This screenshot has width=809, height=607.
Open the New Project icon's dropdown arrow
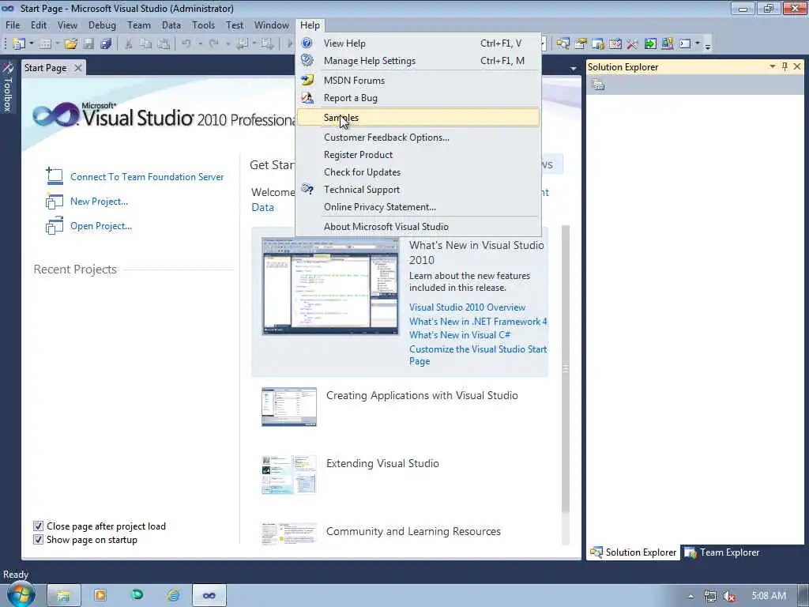coord(32,44)
